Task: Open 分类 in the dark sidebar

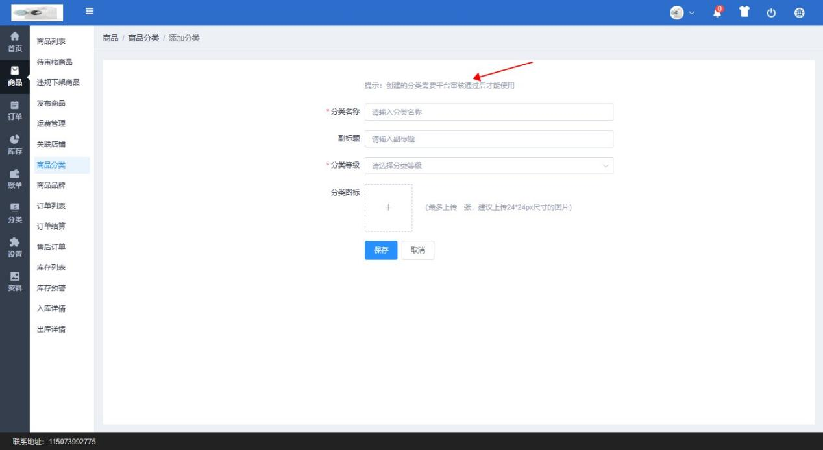Action: [15, 214]
